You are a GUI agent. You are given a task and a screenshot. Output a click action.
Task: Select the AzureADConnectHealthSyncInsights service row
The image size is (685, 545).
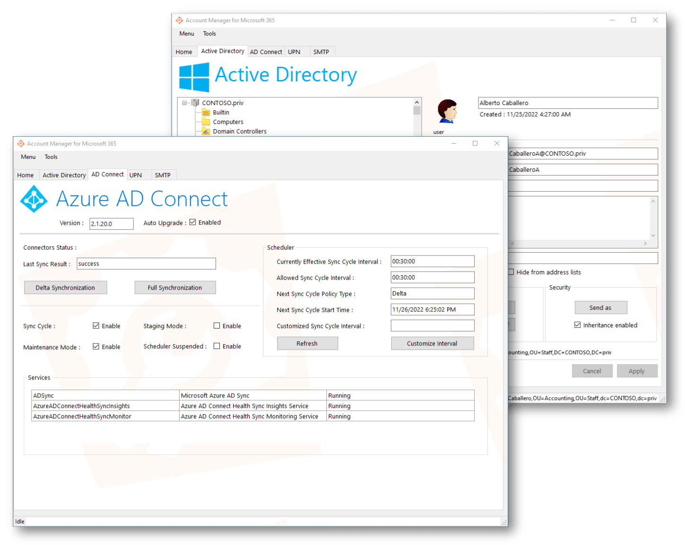253,405
